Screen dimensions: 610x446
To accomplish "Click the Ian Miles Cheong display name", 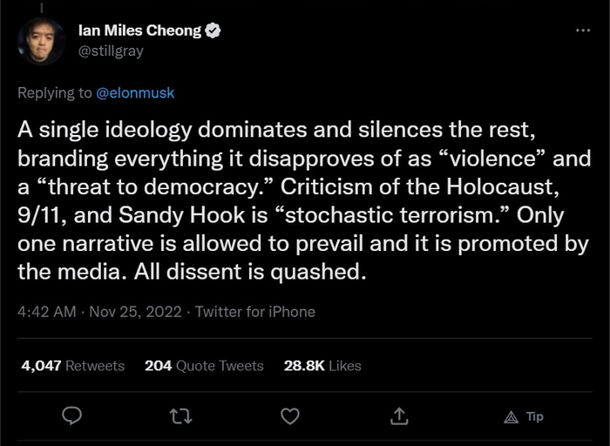I will point(139,31).
